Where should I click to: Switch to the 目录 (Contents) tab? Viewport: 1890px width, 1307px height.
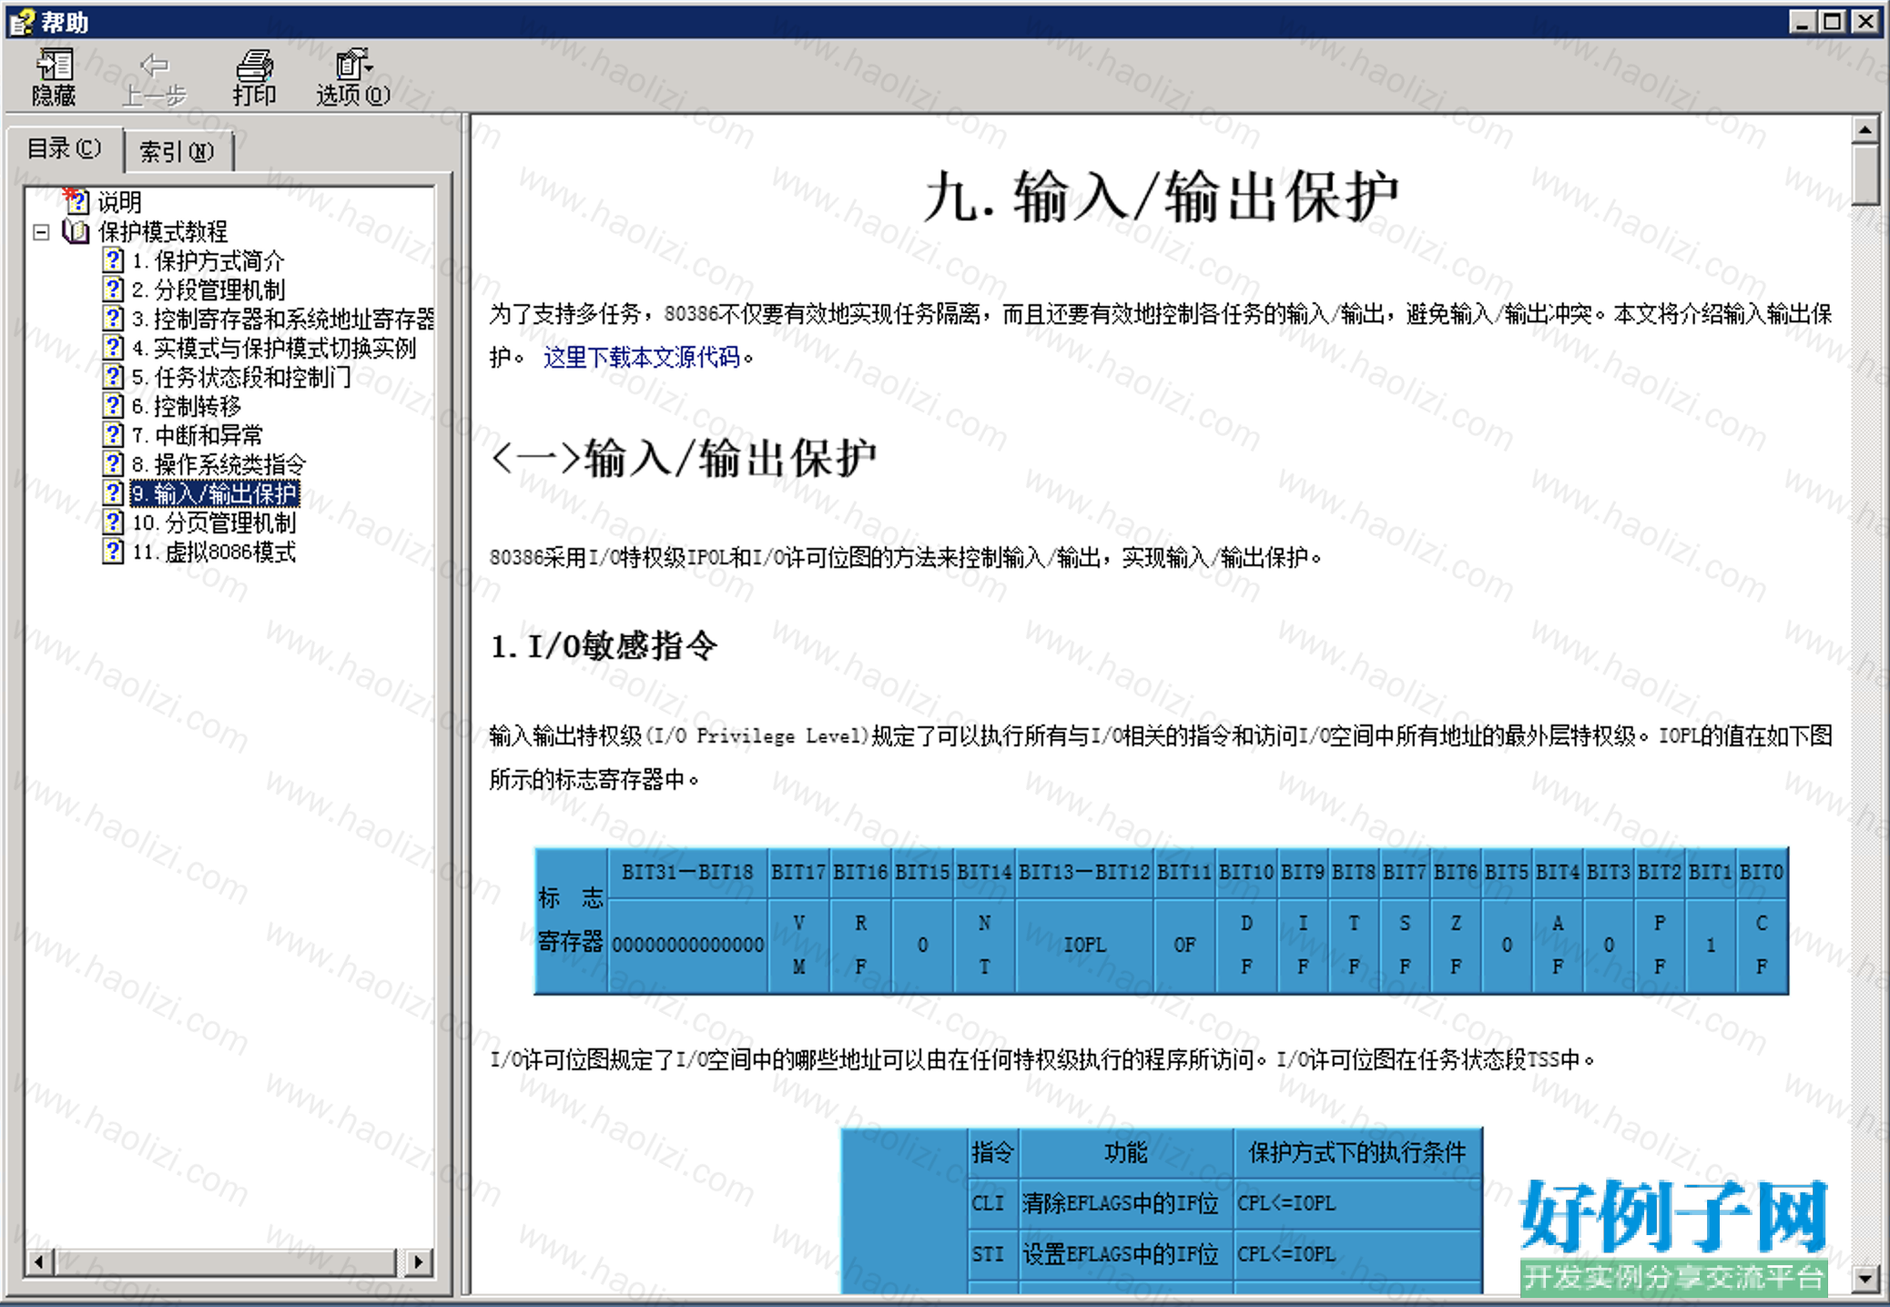pyautogui.click(x=64, y=148)
